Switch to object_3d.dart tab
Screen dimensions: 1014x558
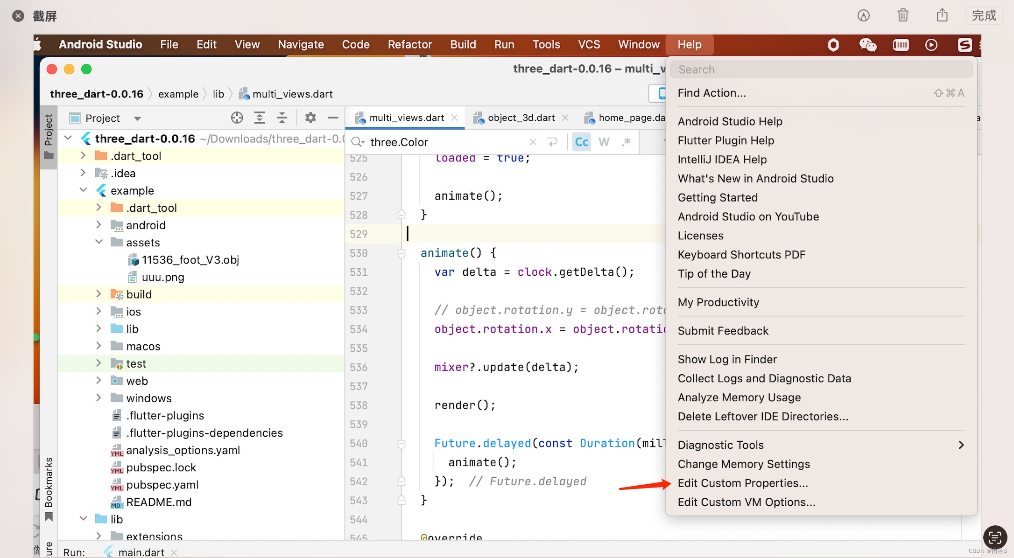[521, 118]
